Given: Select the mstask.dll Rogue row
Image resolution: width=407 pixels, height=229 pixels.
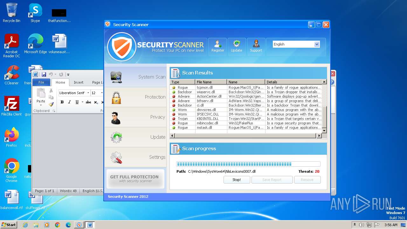Looking at the screenshot, I should pyautogui.click(x=246, y=128).
